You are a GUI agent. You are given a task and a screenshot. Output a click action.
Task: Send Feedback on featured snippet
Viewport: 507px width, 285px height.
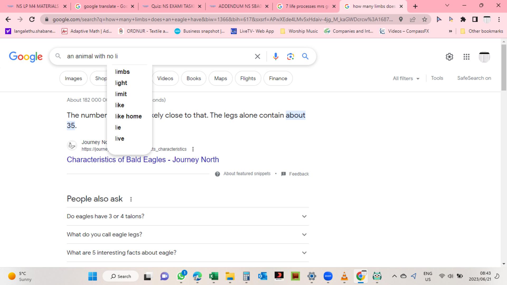pos(299,174)
